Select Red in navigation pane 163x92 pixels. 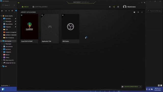pyautogui.click(x=6, y=66)
